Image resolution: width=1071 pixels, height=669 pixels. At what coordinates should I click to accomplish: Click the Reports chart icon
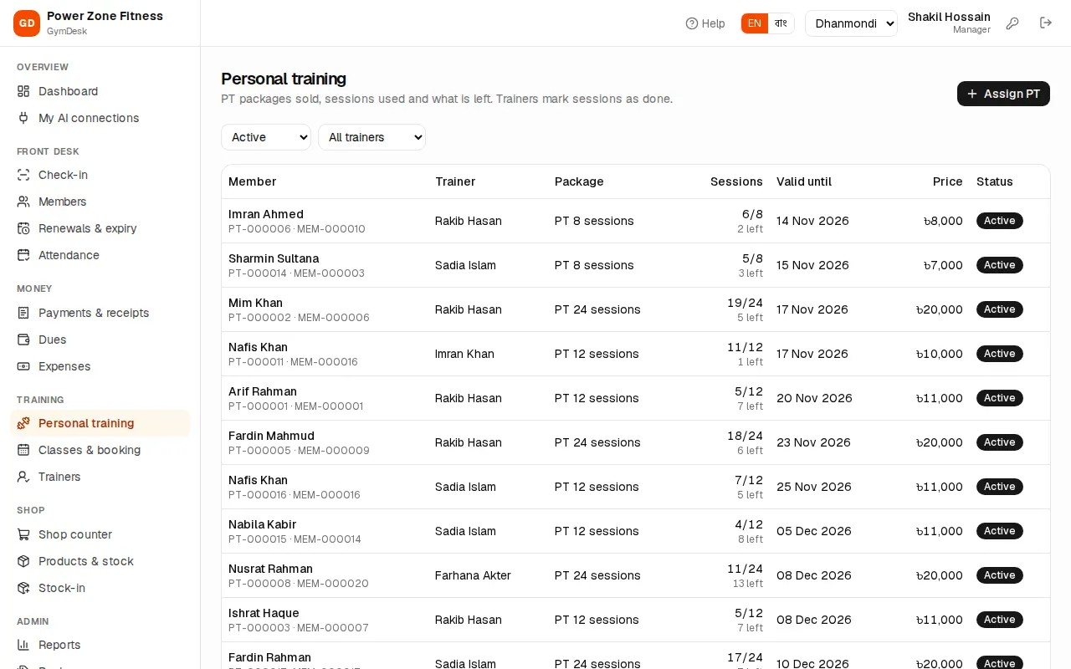pyautogui.click(x=23, y=645)
